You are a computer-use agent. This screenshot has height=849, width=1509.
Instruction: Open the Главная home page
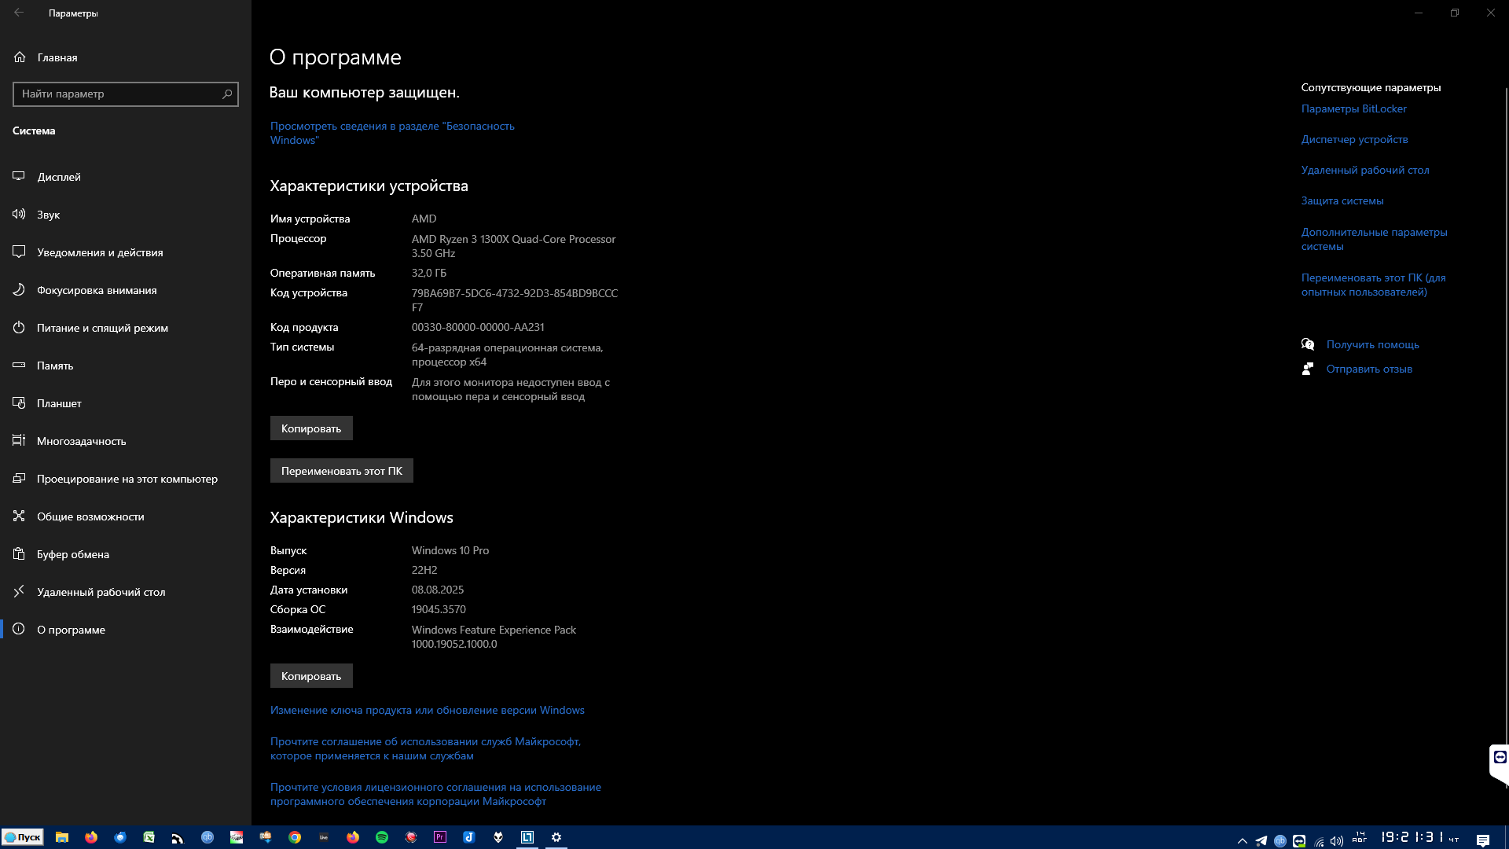[126, 57]
